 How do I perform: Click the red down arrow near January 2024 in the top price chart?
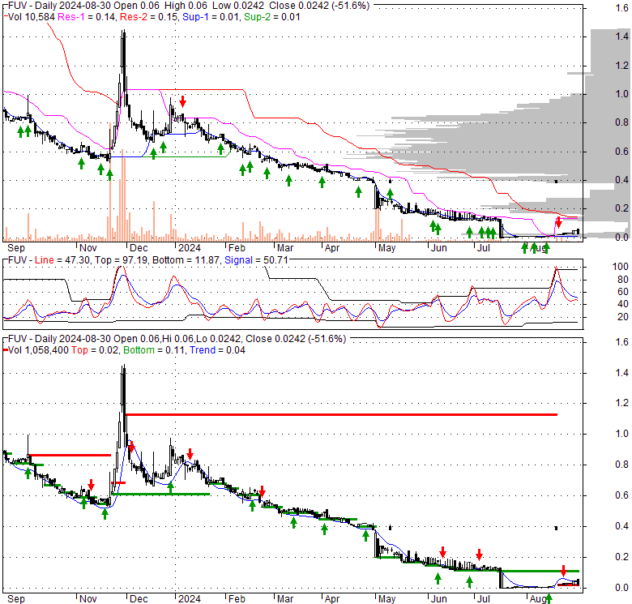coord(182,101)
